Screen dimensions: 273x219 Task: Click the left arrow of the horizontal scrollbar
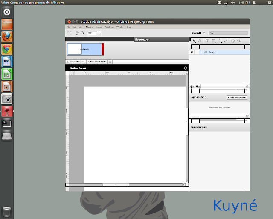tap(67, 185)
